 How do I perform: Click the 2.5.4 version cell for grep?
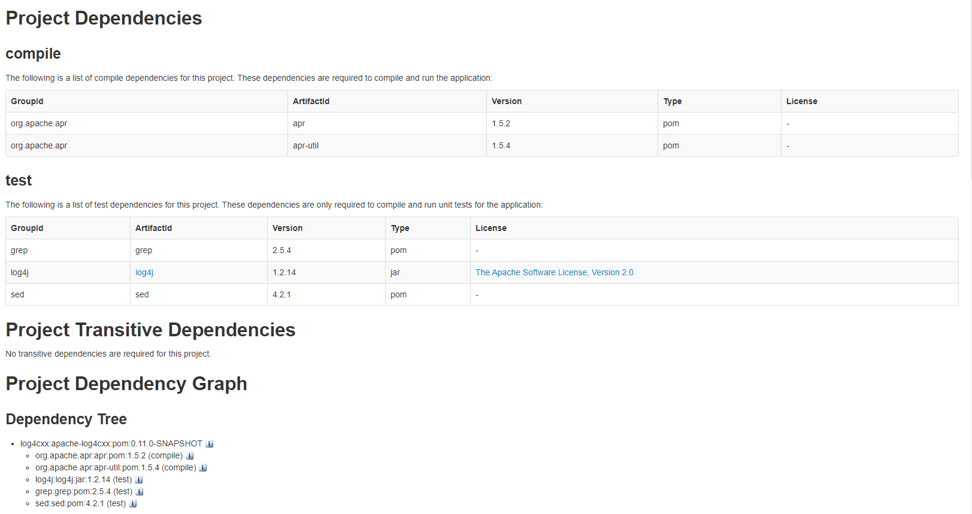click(x=326, y=250)
